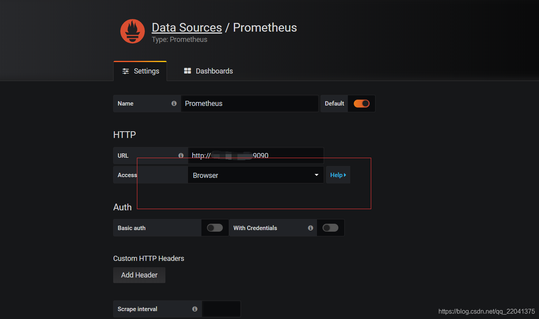Screen dimensions: 539x319
Task: Click the Custom HTTP Headers heading
Action: point(149,259)
